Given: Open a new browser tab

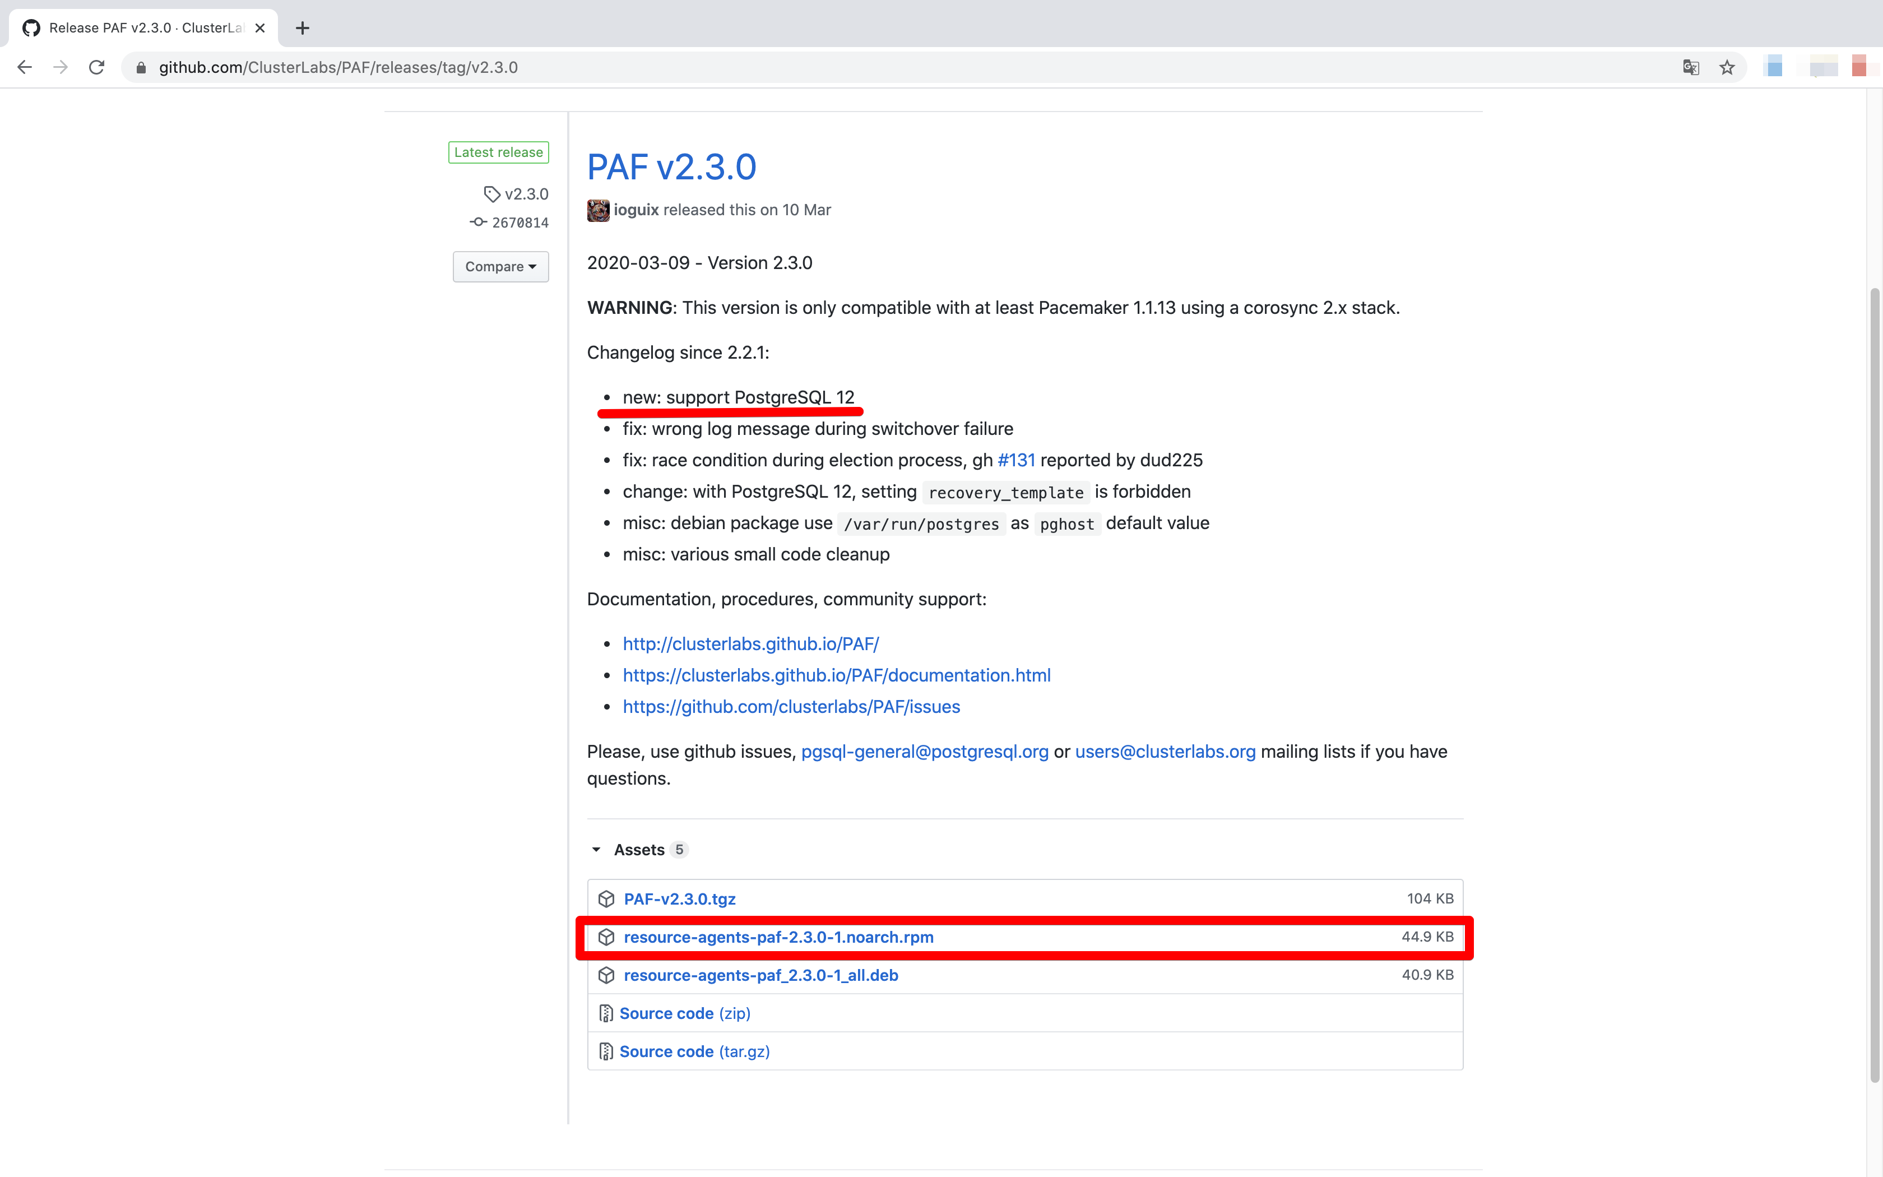Looking at the screenshot, I should coord(303,28).
